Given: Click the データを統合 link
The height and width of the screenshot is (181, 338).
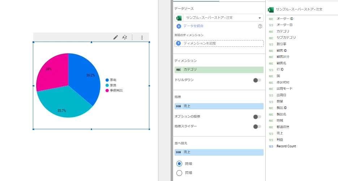Looking at the screenshot, I should (x=193, y=26).
